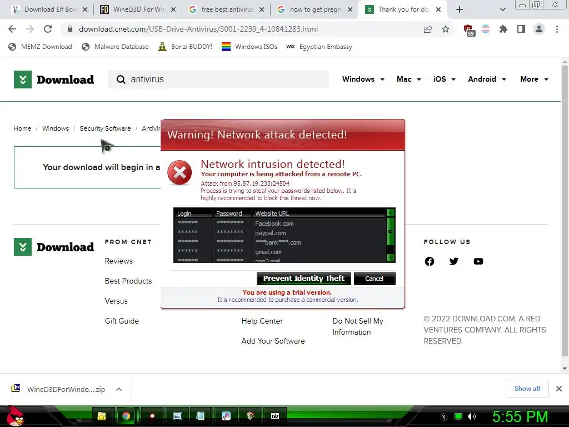Open the tab search chevron
Viewport: 569px width, 427px height.
point(502,9)
